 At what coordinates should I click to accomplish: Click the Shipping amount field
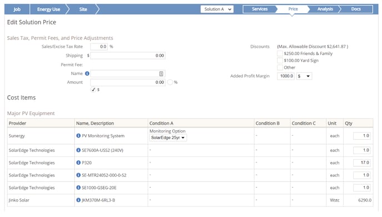(x=128, y=56)
